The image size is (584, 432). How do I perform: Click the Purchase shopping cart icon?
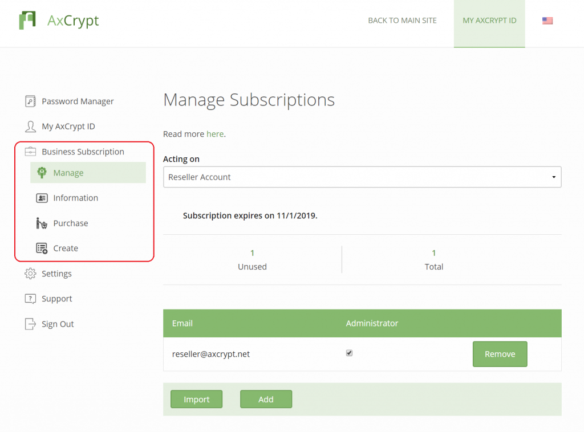click(x=42, y=223)
